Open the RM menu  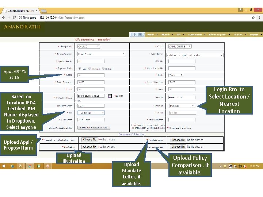[x=179, y=35]
